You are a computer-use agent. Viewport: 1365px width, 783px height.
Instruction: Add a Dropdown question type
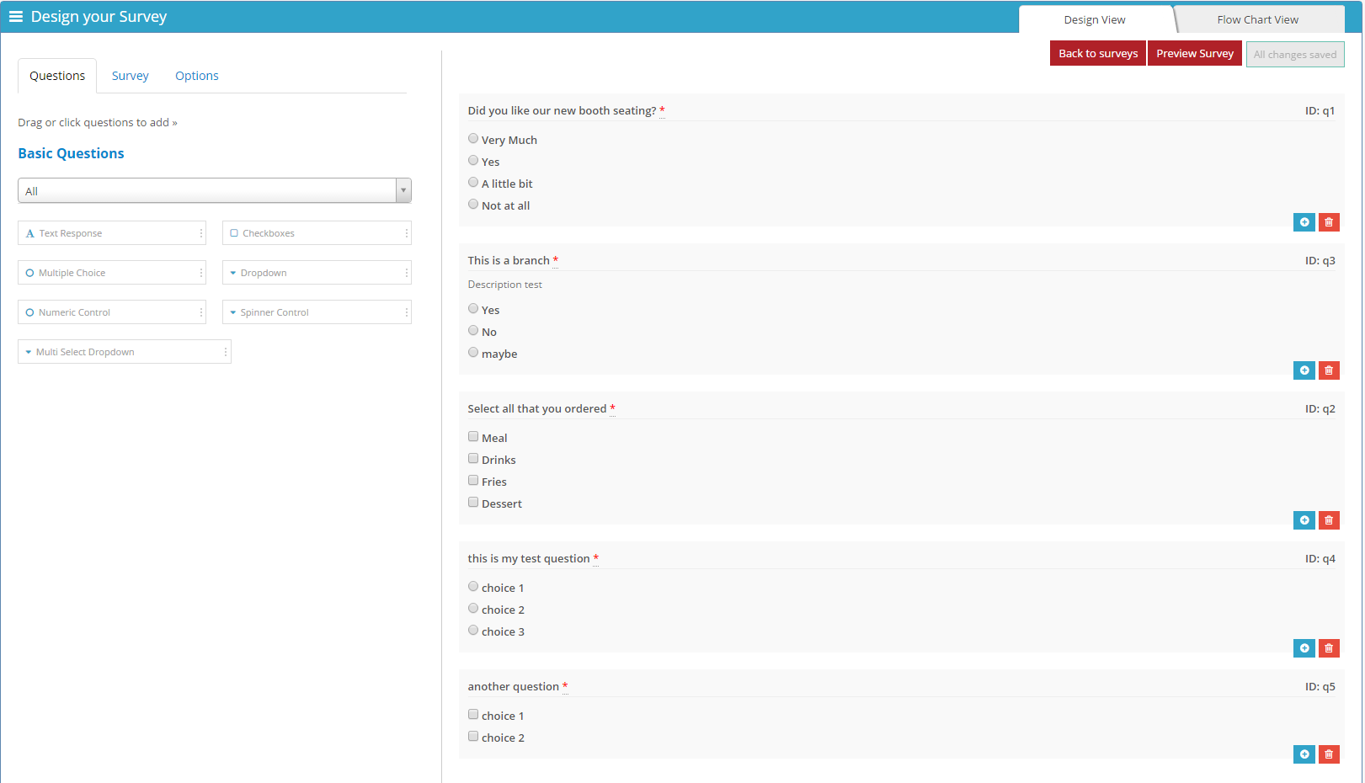coord(317,273)
